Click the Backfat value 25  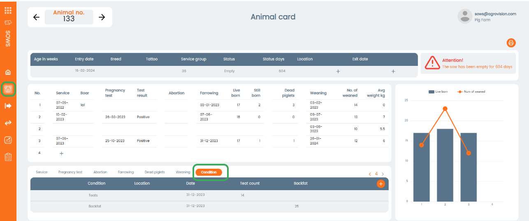coord(297,206)
